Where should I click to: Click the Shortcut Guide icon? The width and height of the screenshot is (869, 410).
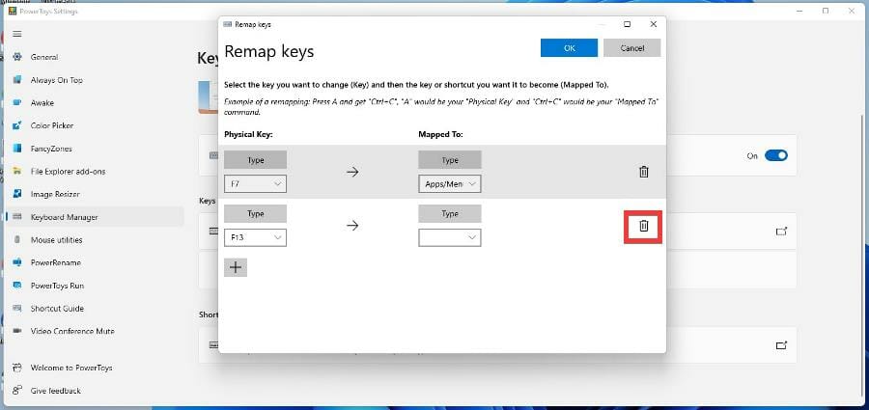coord(17,308)
